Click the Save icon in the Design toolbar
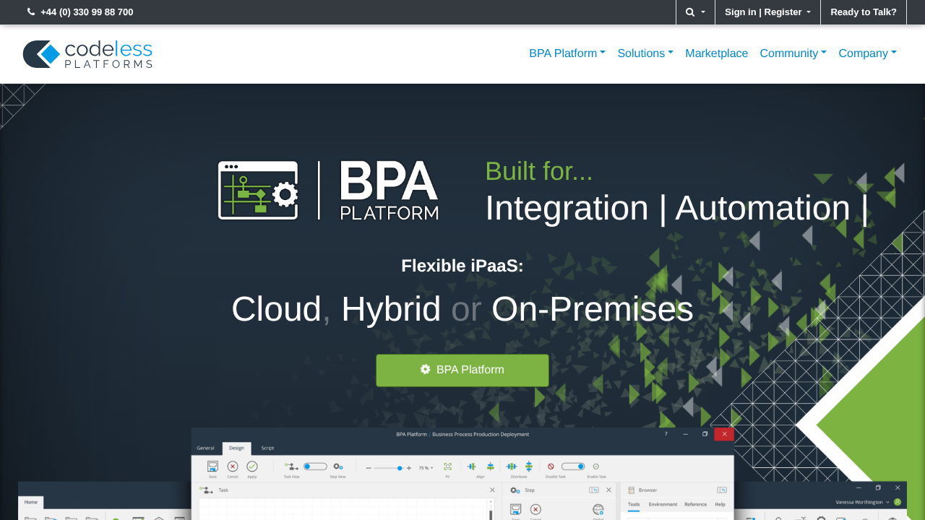 pos(212,467)
